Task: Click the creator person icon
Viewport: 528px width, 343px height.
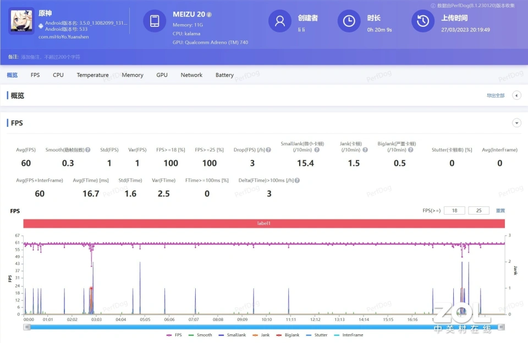Action: coord(279,21)
